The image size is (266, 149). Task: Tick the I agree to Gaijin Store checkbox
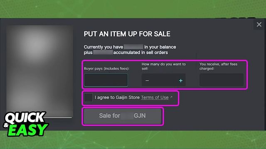tap(89, 98)
